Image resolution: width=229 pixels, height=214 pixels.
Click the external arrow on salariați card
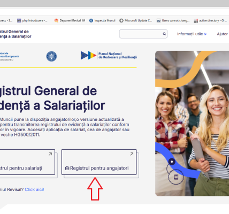click(50, 154)
